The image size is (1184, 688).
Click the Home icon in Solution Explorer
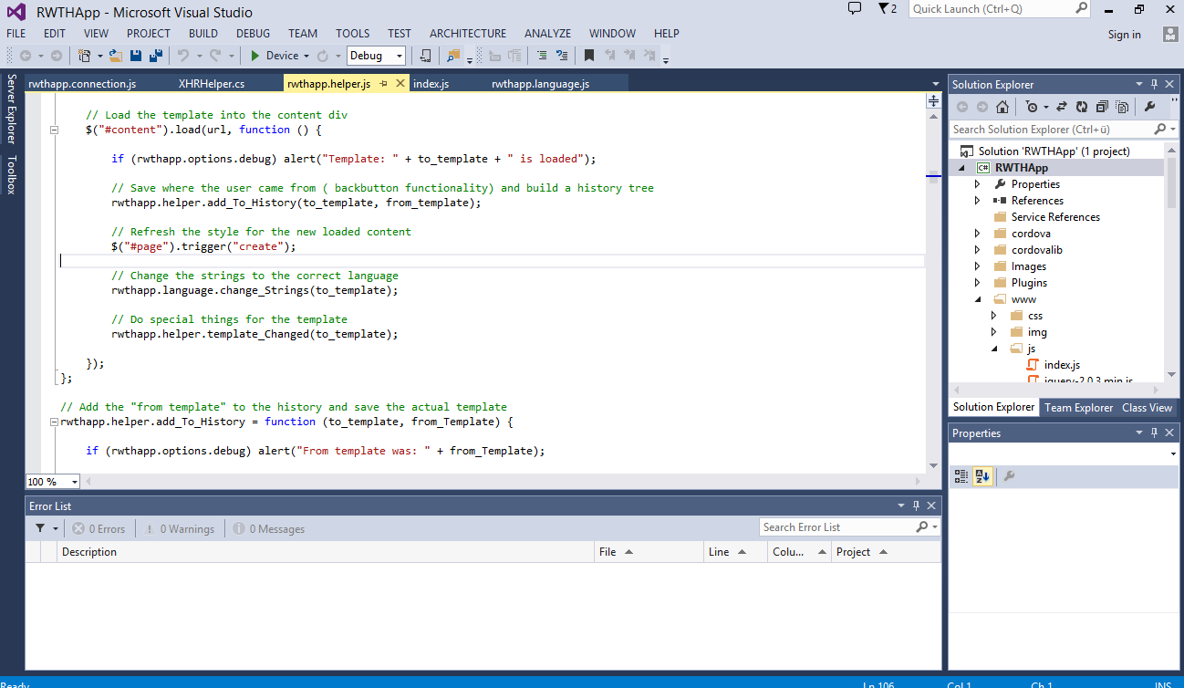(x=1002, y=107)
